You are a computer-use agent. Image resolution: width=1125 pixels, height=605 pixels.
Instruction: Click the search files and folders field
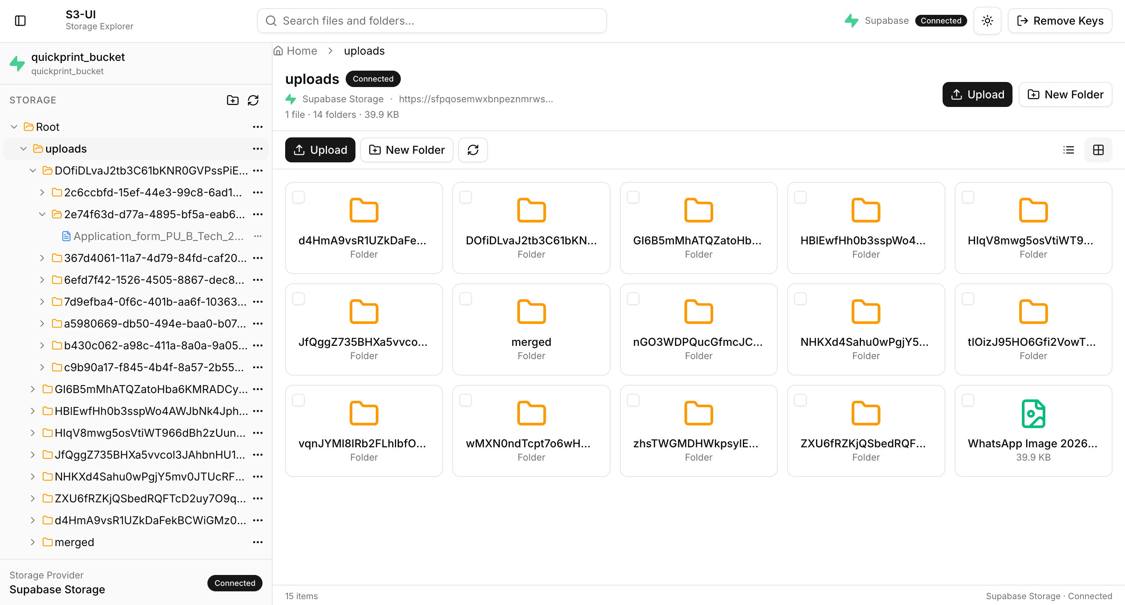[432, 21]
